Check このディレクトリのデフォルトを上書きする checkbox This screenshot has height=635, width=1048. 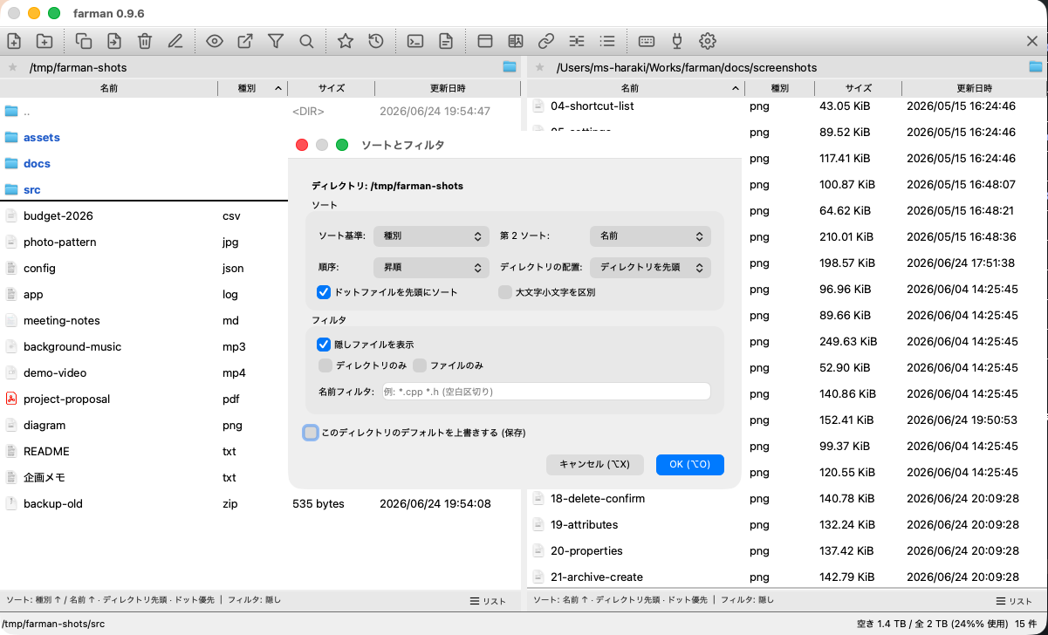coord(311,433)
